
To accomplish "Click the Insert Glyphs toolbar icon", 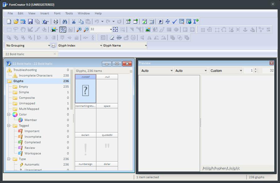I will coord(135,21).
